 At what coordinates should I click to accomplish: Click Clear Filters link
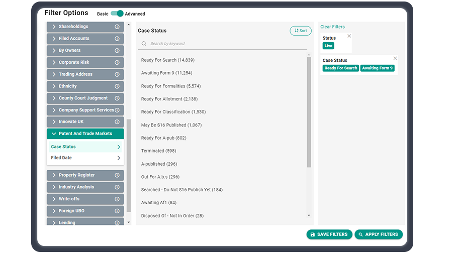[332, 27]
